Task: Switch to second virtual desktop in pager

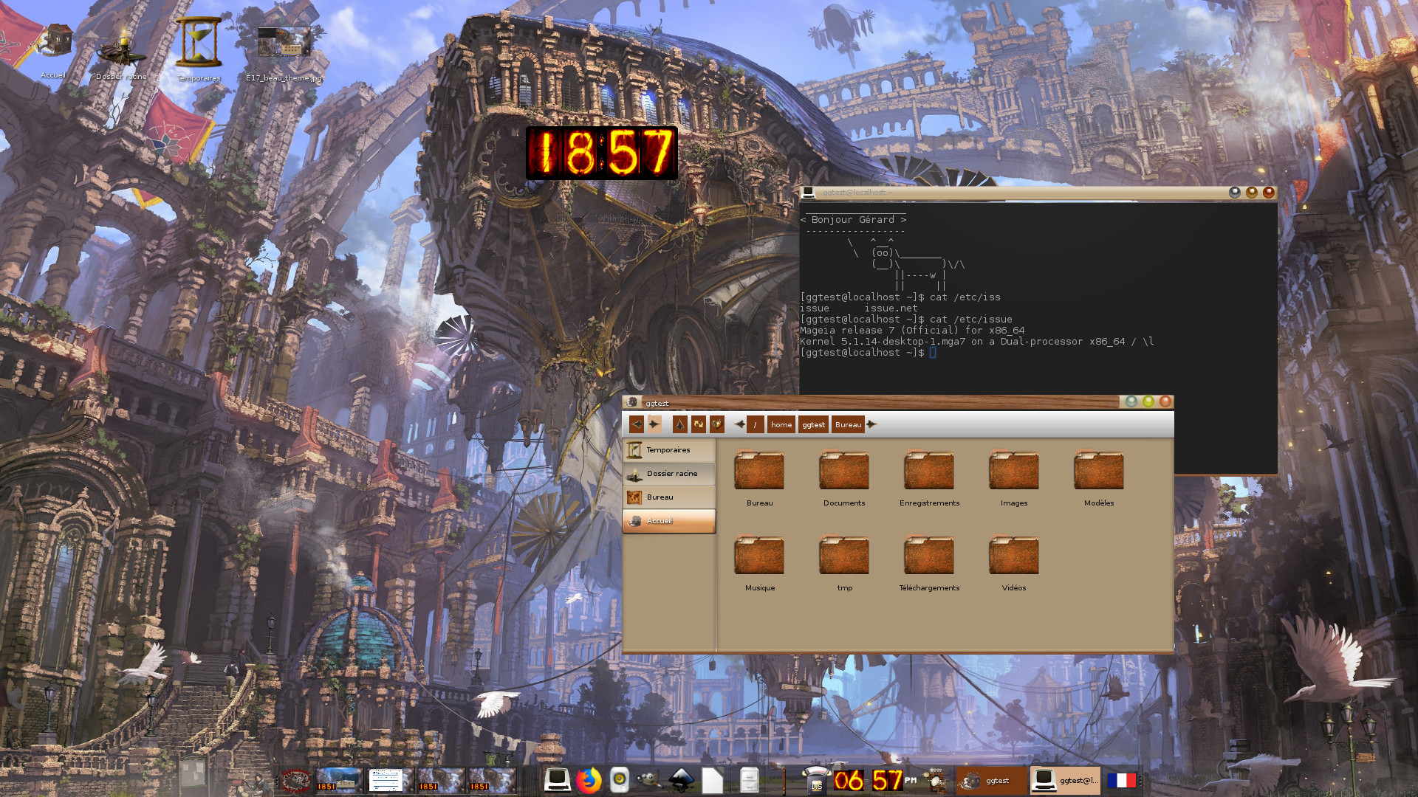Action: pos(389,780)
